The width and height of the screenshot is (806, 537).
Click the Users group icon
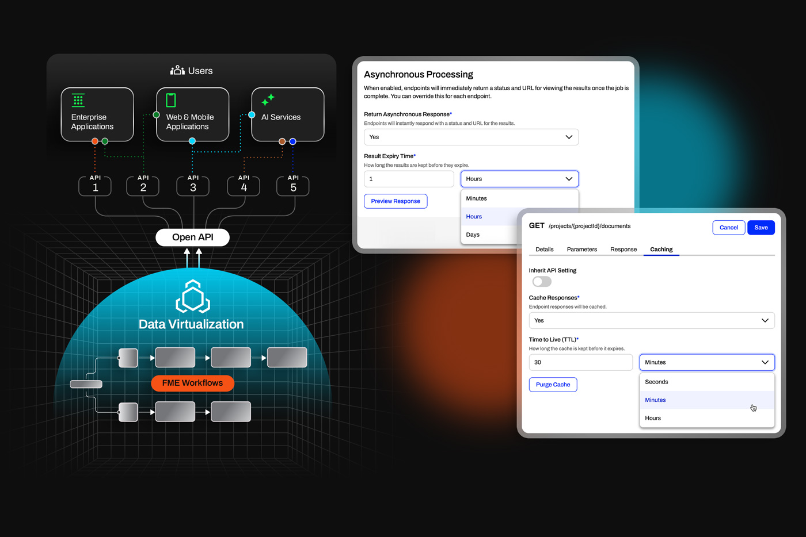click(177, 70)
